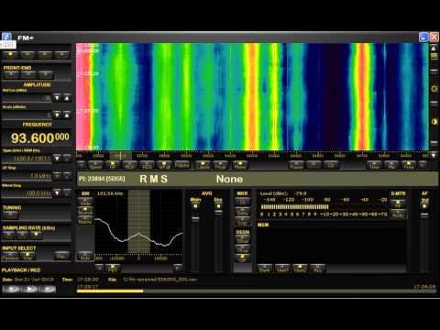
Task: Click the button under the TUNING label
Action: pos(11,214)
